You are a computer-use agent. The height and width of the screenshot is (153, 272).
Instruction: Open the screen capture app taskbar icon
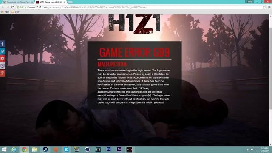click(x=98, y=150)
